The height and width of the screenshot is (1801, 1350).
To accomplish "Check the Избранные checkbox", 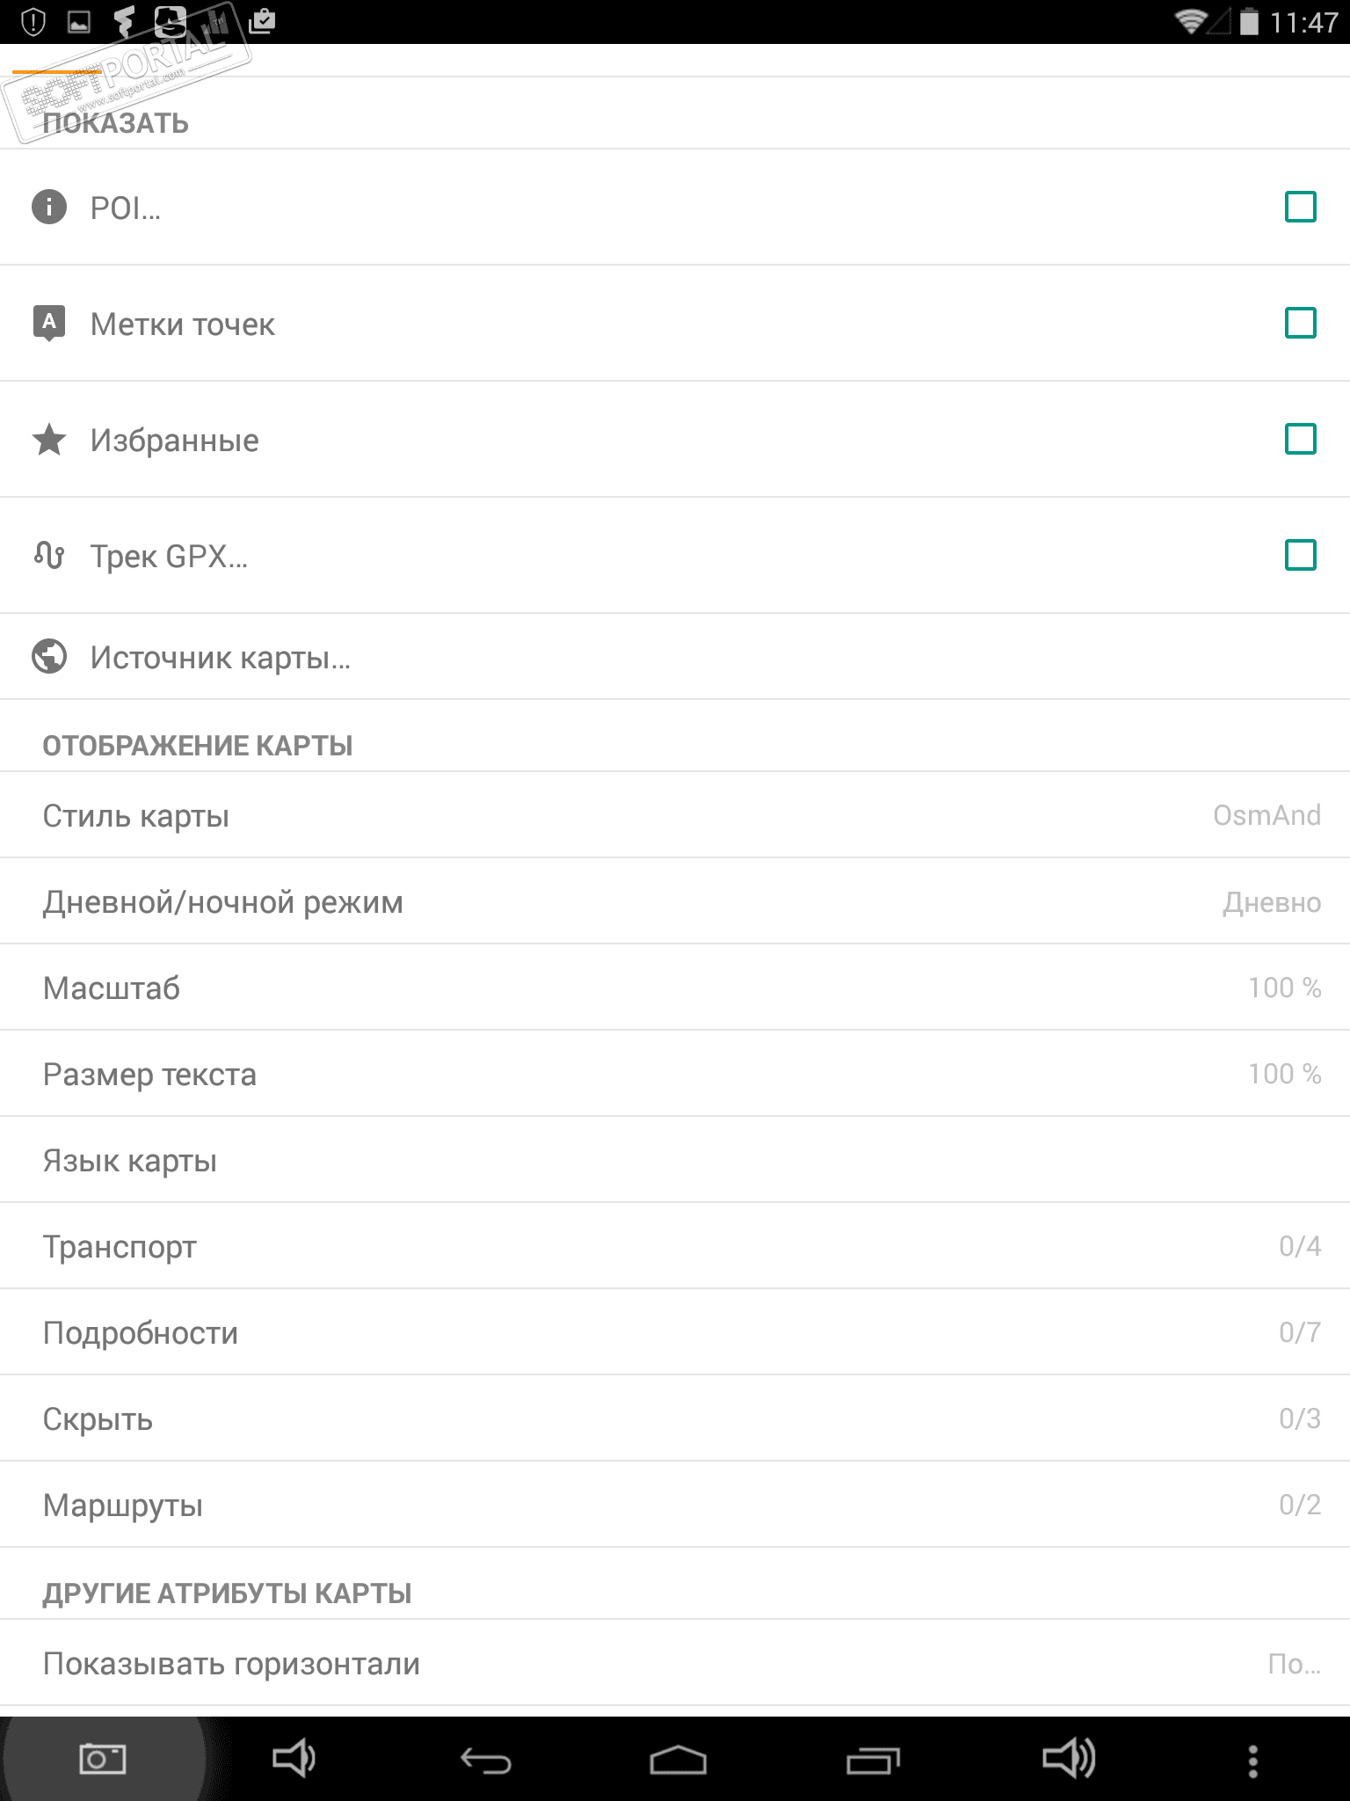I will 1300,439.
